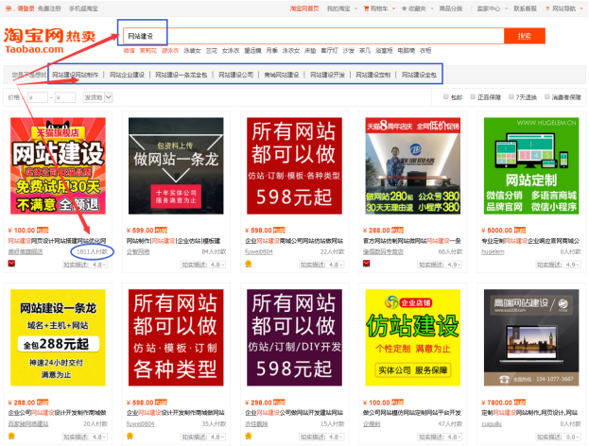
Task: Go to 淘宝网首页 in the top bar
Action: coord(304,9)
